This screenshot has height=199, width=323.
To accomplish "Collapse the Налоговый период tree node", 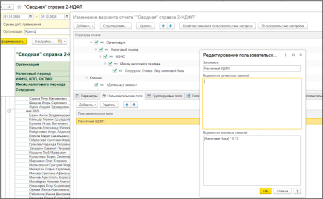I will 95,49.
